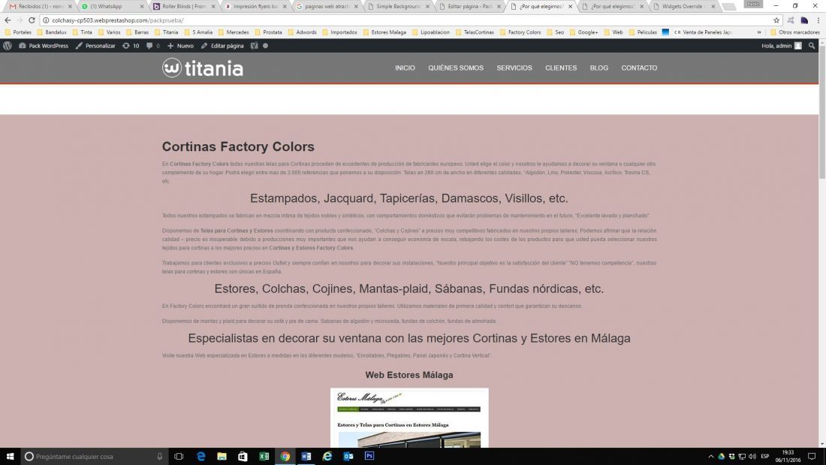826x465 pixels.
Task: Open BLOG navigation item
Action: coord(599,68)
